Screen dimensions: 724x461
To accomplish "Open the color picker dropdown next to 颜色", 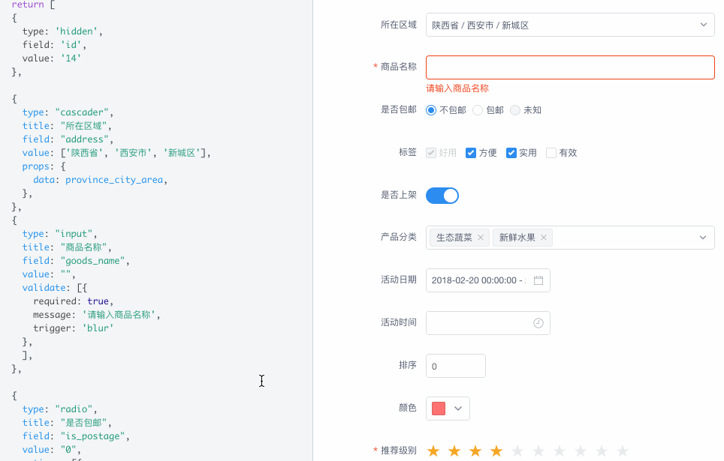I will tap(457, 408).
